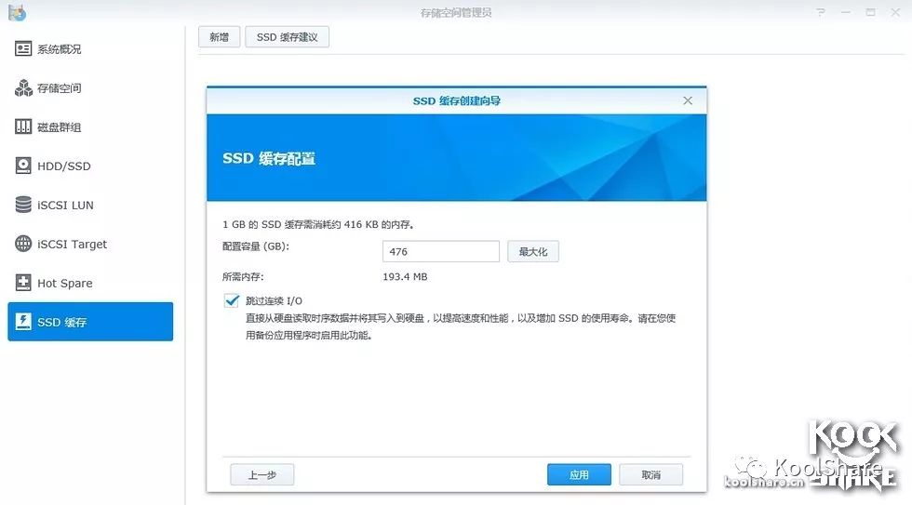This screenshot has width=912, height=505.
Task: Cancel the wizard with 取消
Action: [x=650, y=475]
